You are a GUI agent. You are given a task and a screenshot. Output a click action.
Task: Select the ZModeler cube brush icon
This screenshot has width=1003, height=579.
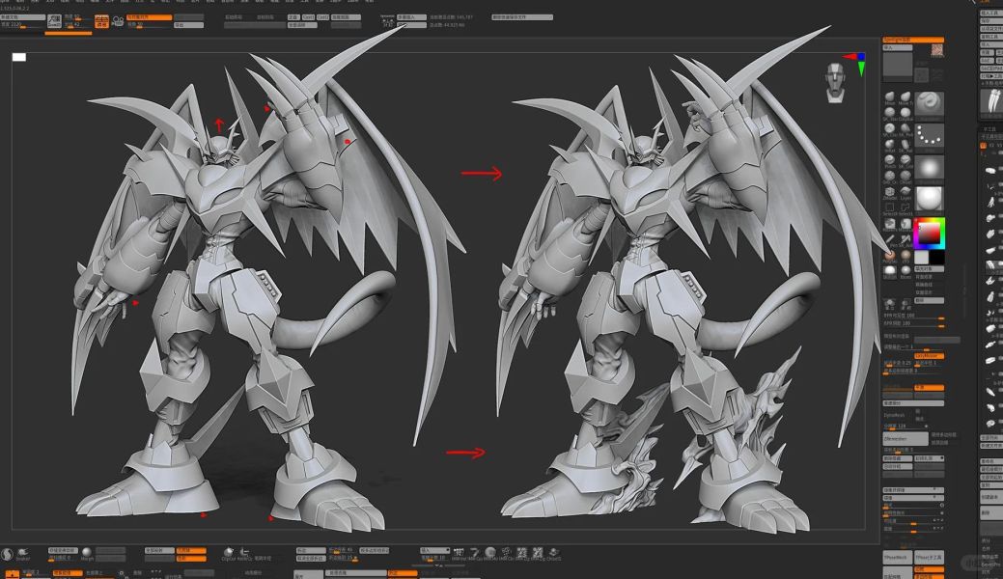pos(890,193)
